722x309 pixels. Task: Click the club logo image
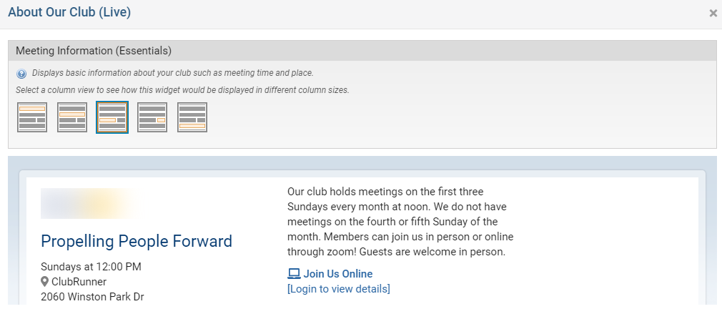point(93,203)
